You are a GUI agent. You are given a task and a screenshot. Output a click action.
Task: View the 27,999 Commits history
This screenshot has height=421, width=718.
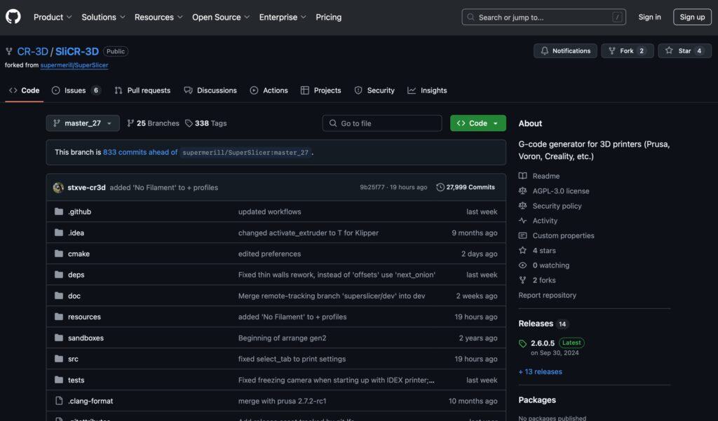coord(466,187)
